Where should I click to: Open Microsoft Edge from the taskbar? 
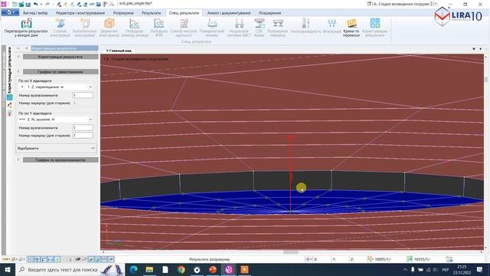pos(134,269)
